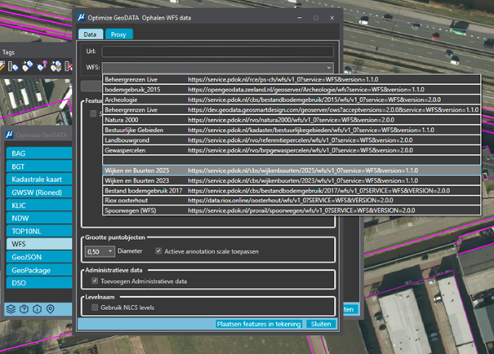Click the tag with orange chevrons icon
This screenshot has height=354, width=494.
tap(56, 66)
